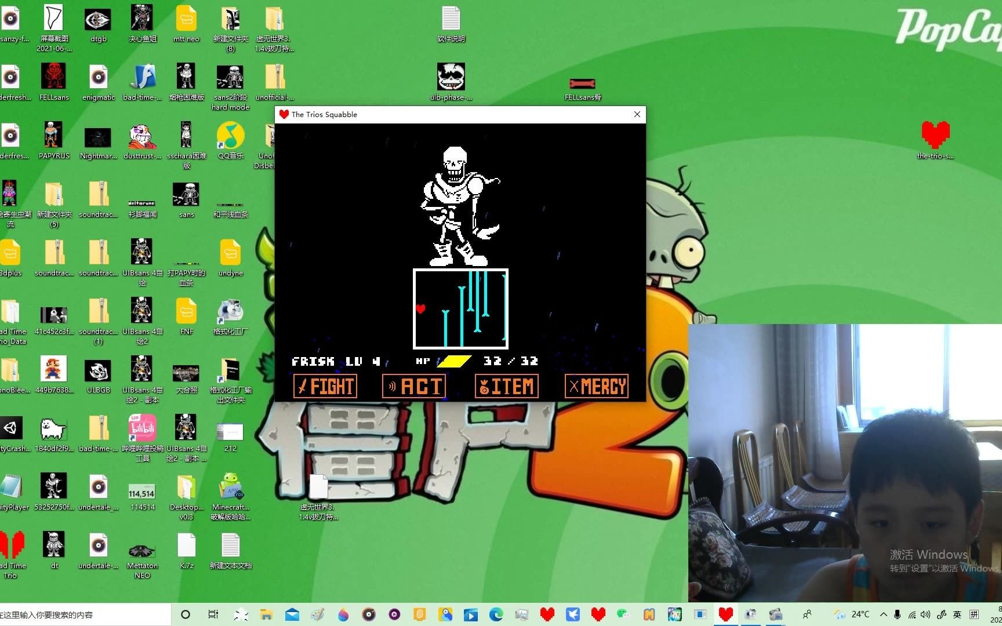Screen dimensions: 1002x626
Task: Select the 打PAPY时的血条 desktop icon
Action: (186, 273)
